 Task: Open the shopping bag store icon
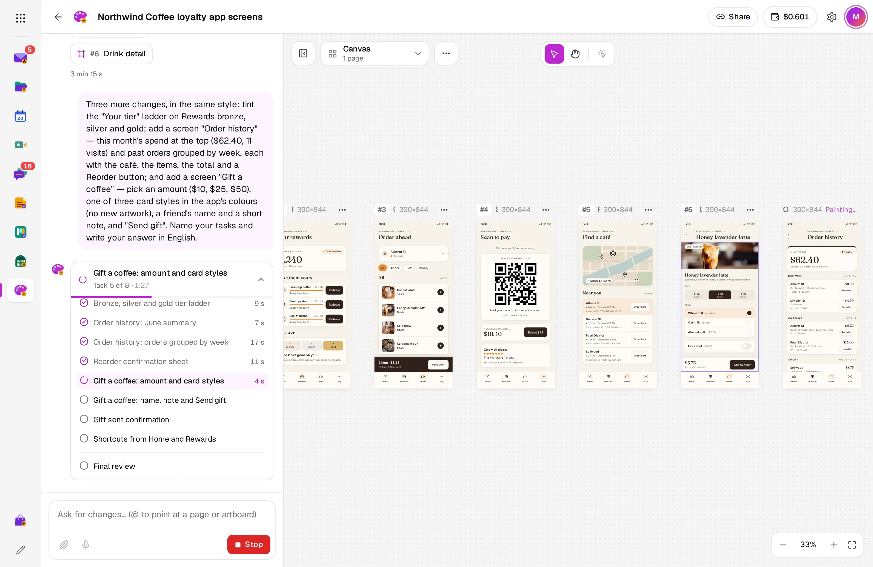(x=21, y=520)
